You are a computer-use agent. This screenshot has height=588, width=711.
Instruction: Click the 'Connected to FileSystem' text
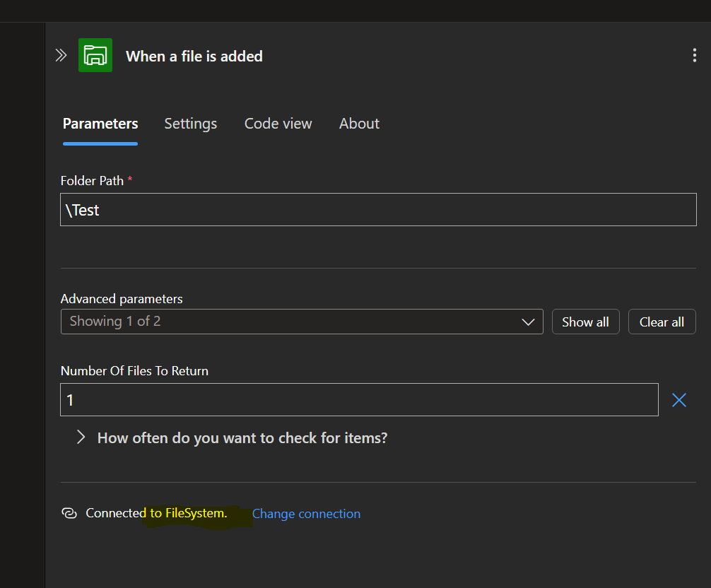[x=156, y=514]
